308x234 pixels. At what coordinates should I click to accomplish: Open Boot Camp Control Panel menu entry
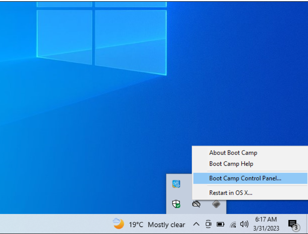(x=250, y=178)
